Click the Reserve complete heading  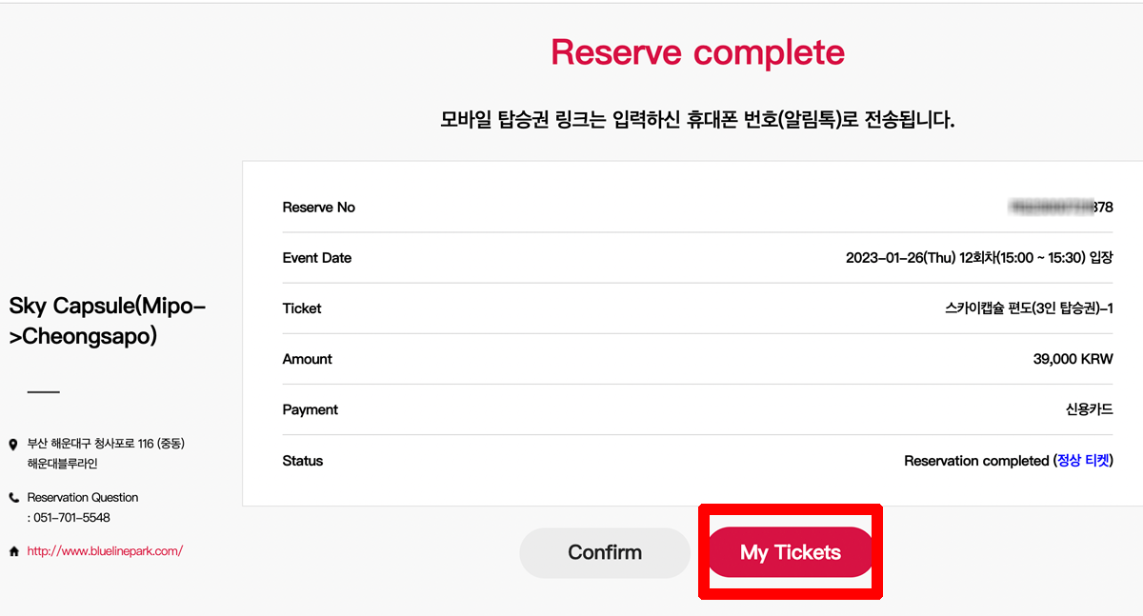697,52
